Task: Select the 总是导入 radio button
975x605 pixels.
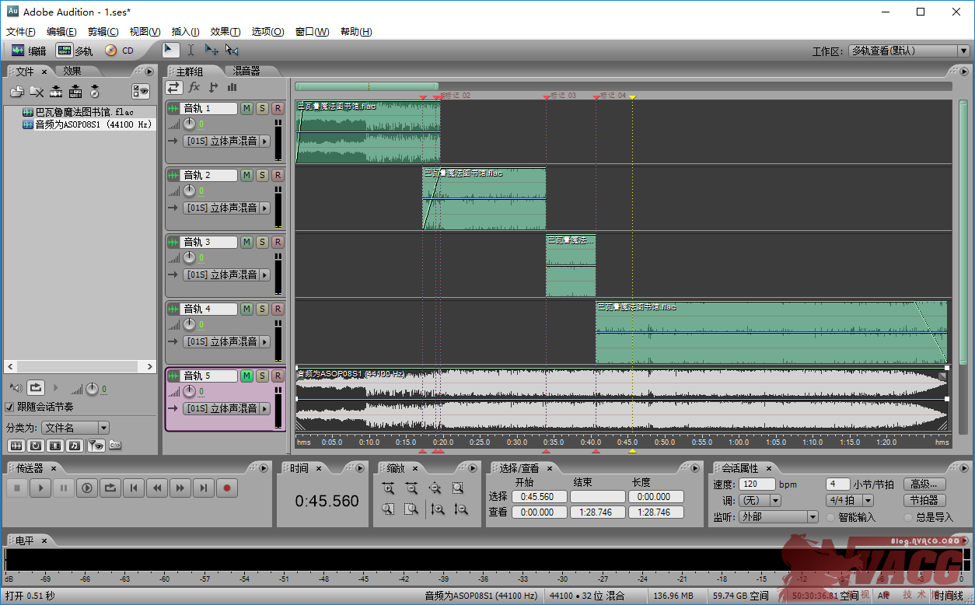Action: coord(908,517)
